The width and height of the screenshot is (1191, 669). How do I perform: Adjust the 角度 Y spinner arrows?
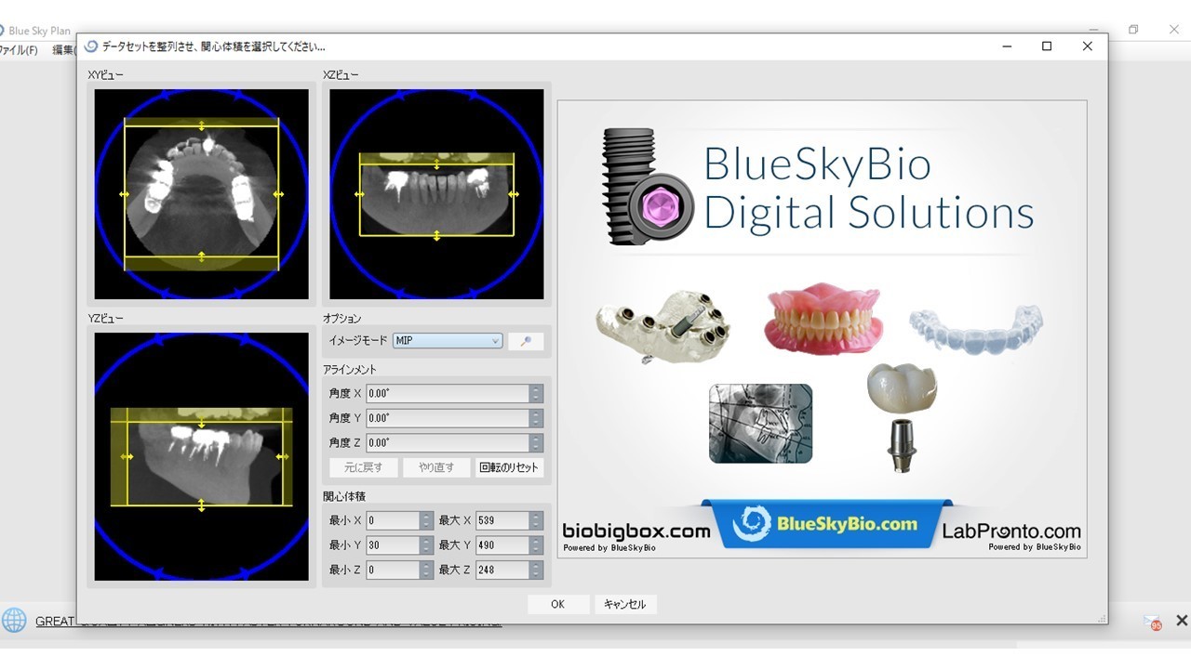pyautogui.click(x=536, y=418)
